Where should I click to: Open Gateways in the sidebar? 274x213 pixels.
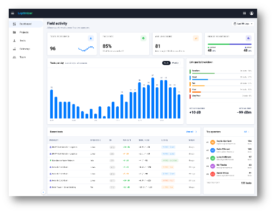[x=26, y=49]
